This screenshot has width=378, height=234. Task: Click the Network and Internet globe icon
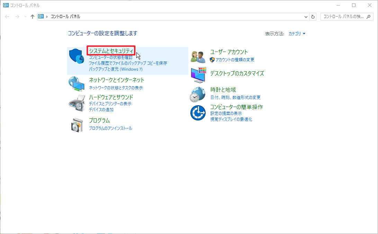[x=77, y=83]
